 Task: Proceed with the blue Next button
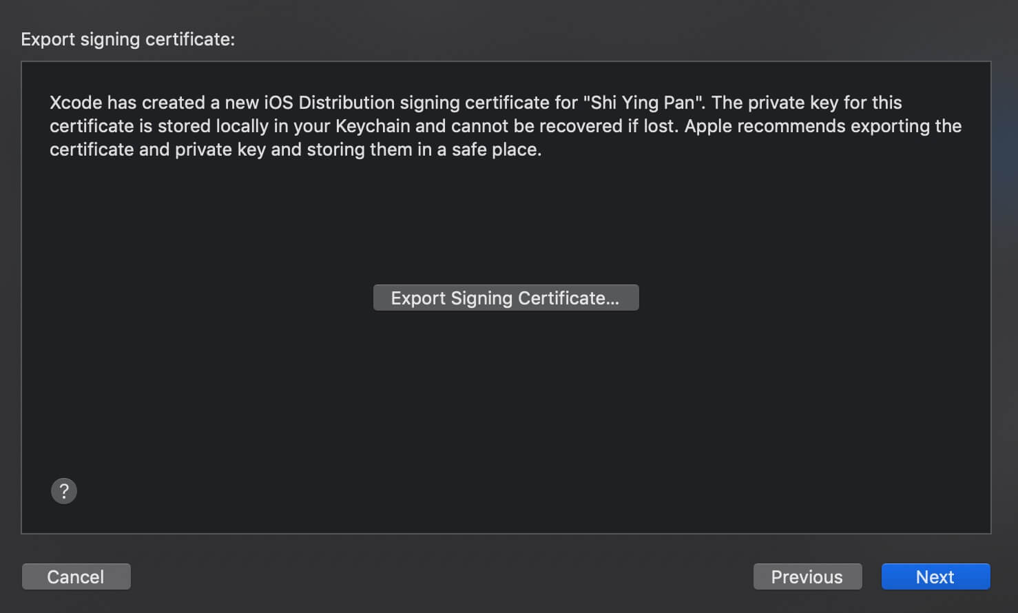pyautogui.click(x=935, y=576)
